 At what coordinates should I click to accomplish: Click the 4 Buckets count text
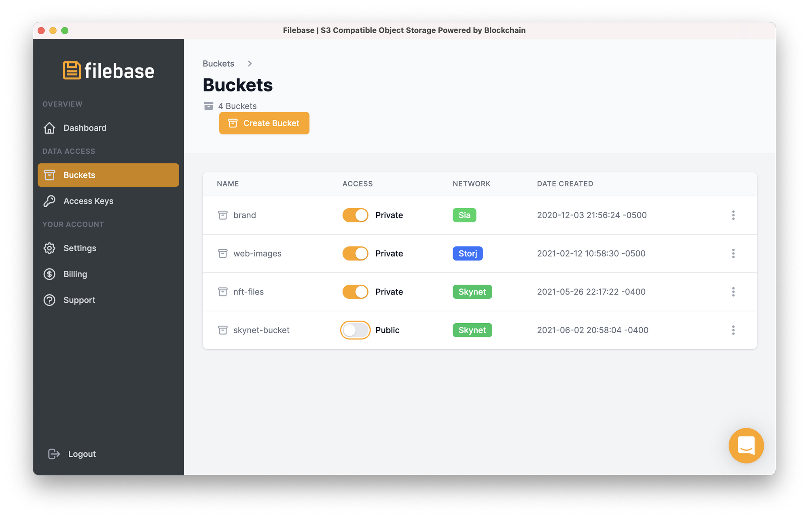pyautogui.click(x=237, y=106)
